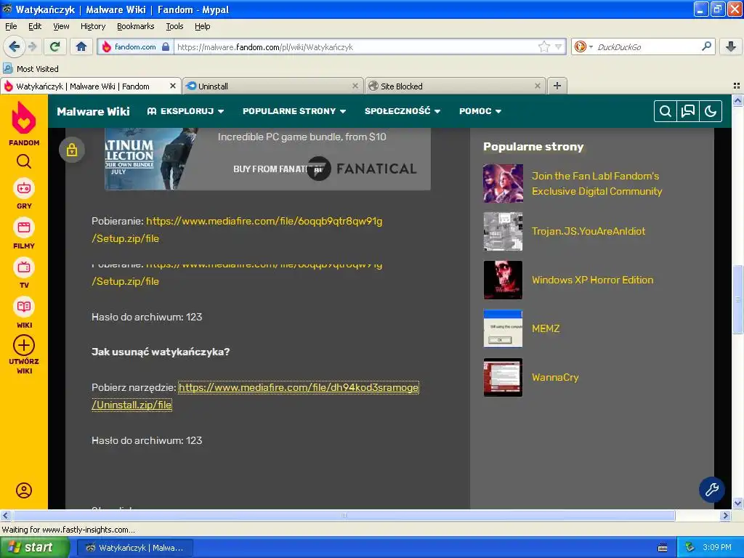Click the UTWÓRZ WIKI plus icon

coord(24,345)
